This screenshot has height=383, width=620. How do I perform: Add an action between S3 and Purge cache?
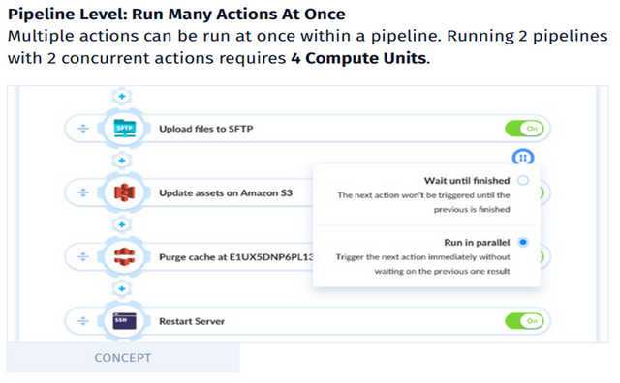[122, 224]
